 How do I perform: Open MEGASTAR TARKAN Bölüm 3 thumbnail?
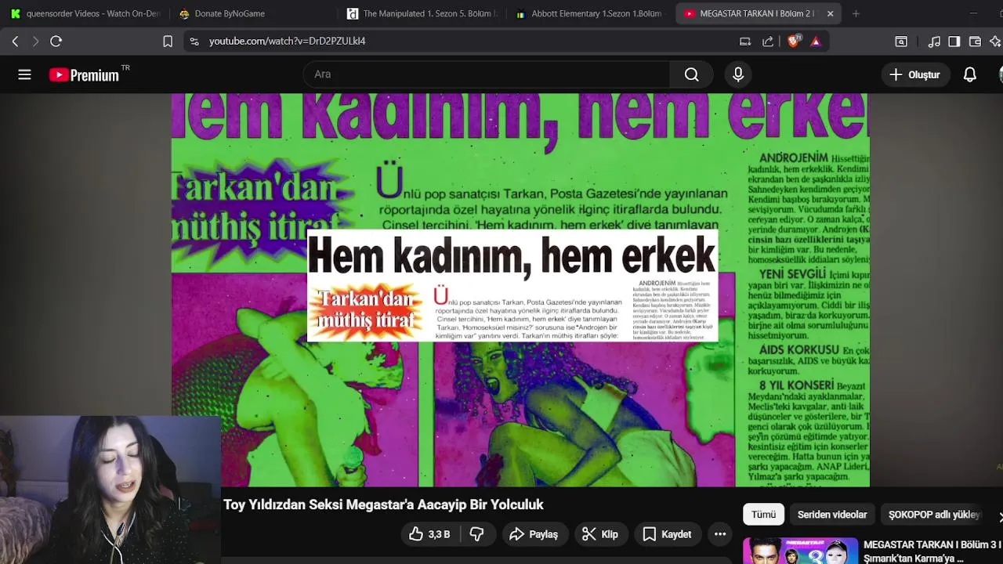pyautogui.click(x=800, y=551)
